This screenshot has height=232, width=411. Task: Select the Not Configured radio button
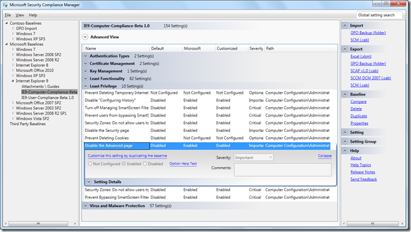[90, 164]
